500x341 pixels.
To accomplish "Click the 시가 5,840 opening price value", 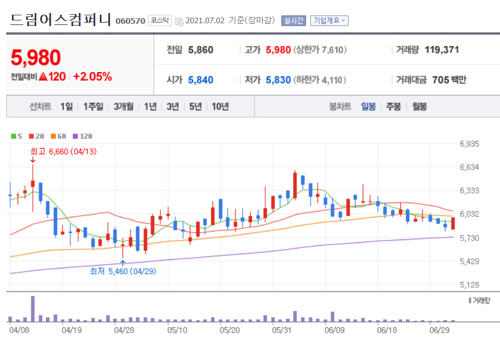I will [201, 80].
